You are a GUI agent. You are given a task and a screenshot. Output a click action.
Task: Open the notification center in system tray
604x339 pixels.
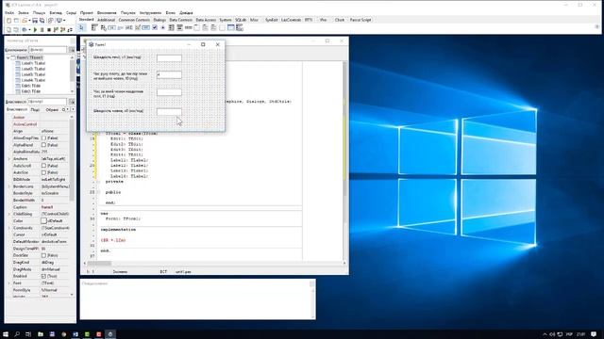pyautogui.click(x=594, y=334)
